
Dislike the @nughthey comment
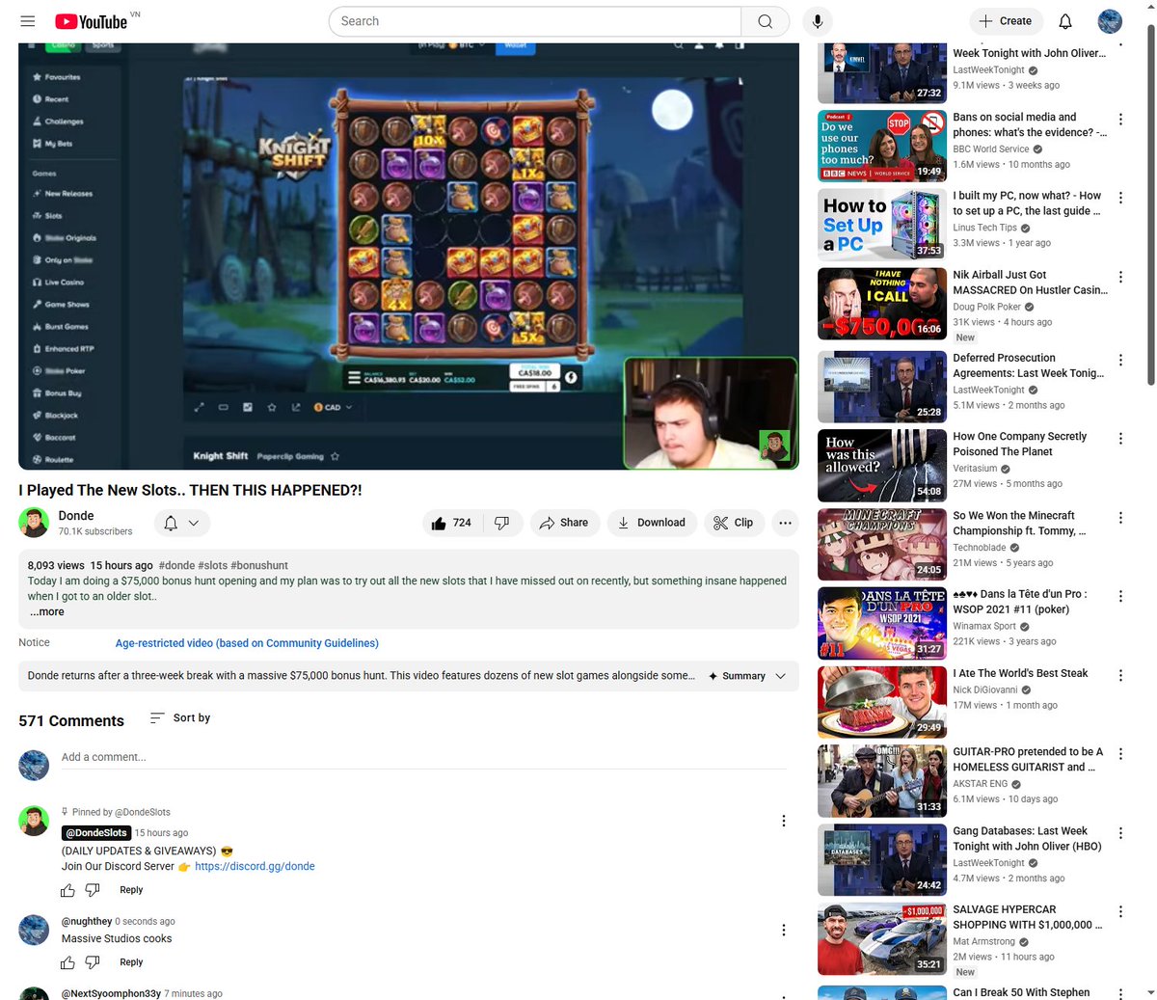(x=93, y=962)
